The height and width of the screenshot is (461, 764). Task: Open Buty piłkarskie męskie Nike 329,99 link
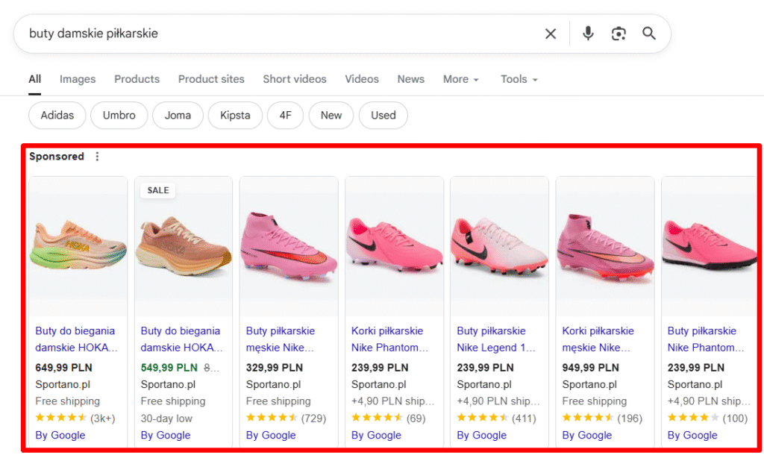pos(281,339)
